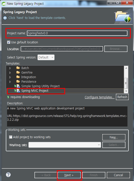The height and width of the screenshot is (181, 134).
Task: Minimize the New Spring Legacy Project dialog
Action: point(111,3)
